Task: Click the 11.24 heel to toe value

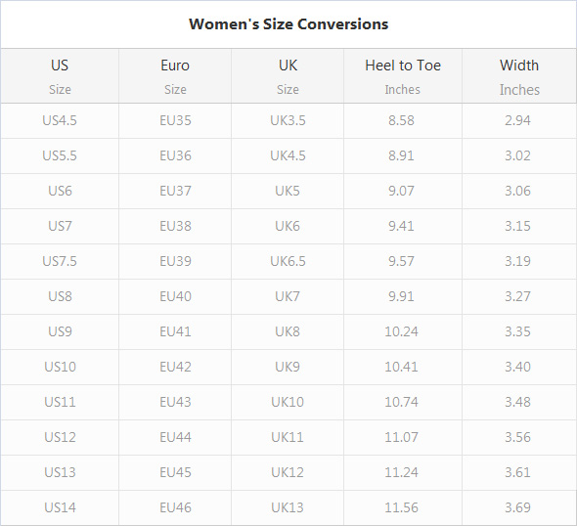Action: (402, 472)
